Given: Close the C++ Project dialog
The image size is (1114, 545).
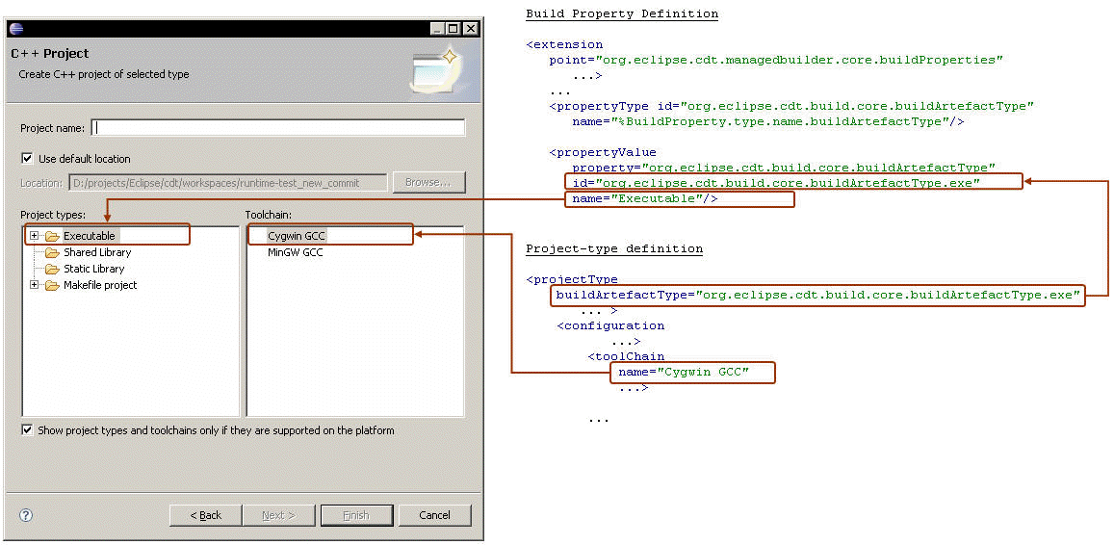Looking at the screenshot, I should click(470, 29).
